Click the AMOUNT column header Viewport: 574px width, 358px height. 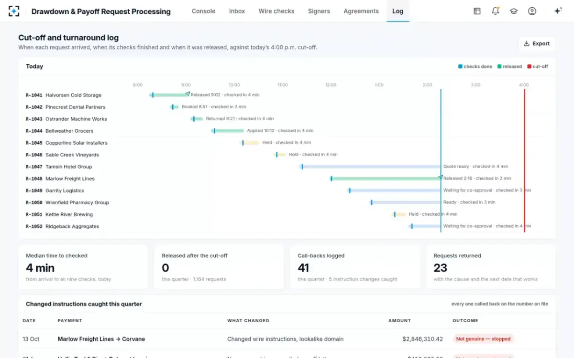[399, 321]
